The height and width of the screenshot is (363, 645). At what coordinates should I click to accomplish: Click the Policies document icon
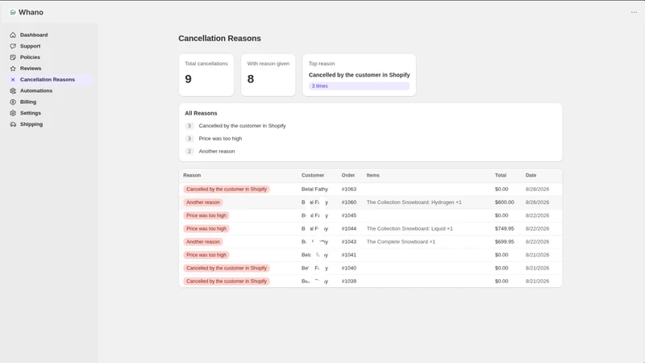click(x=13, y=57)
